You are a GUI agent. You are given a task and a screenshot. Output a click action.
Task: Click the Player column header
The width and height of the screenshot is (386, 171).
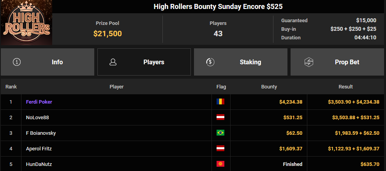pyautogui.click(x=116, y=87)
